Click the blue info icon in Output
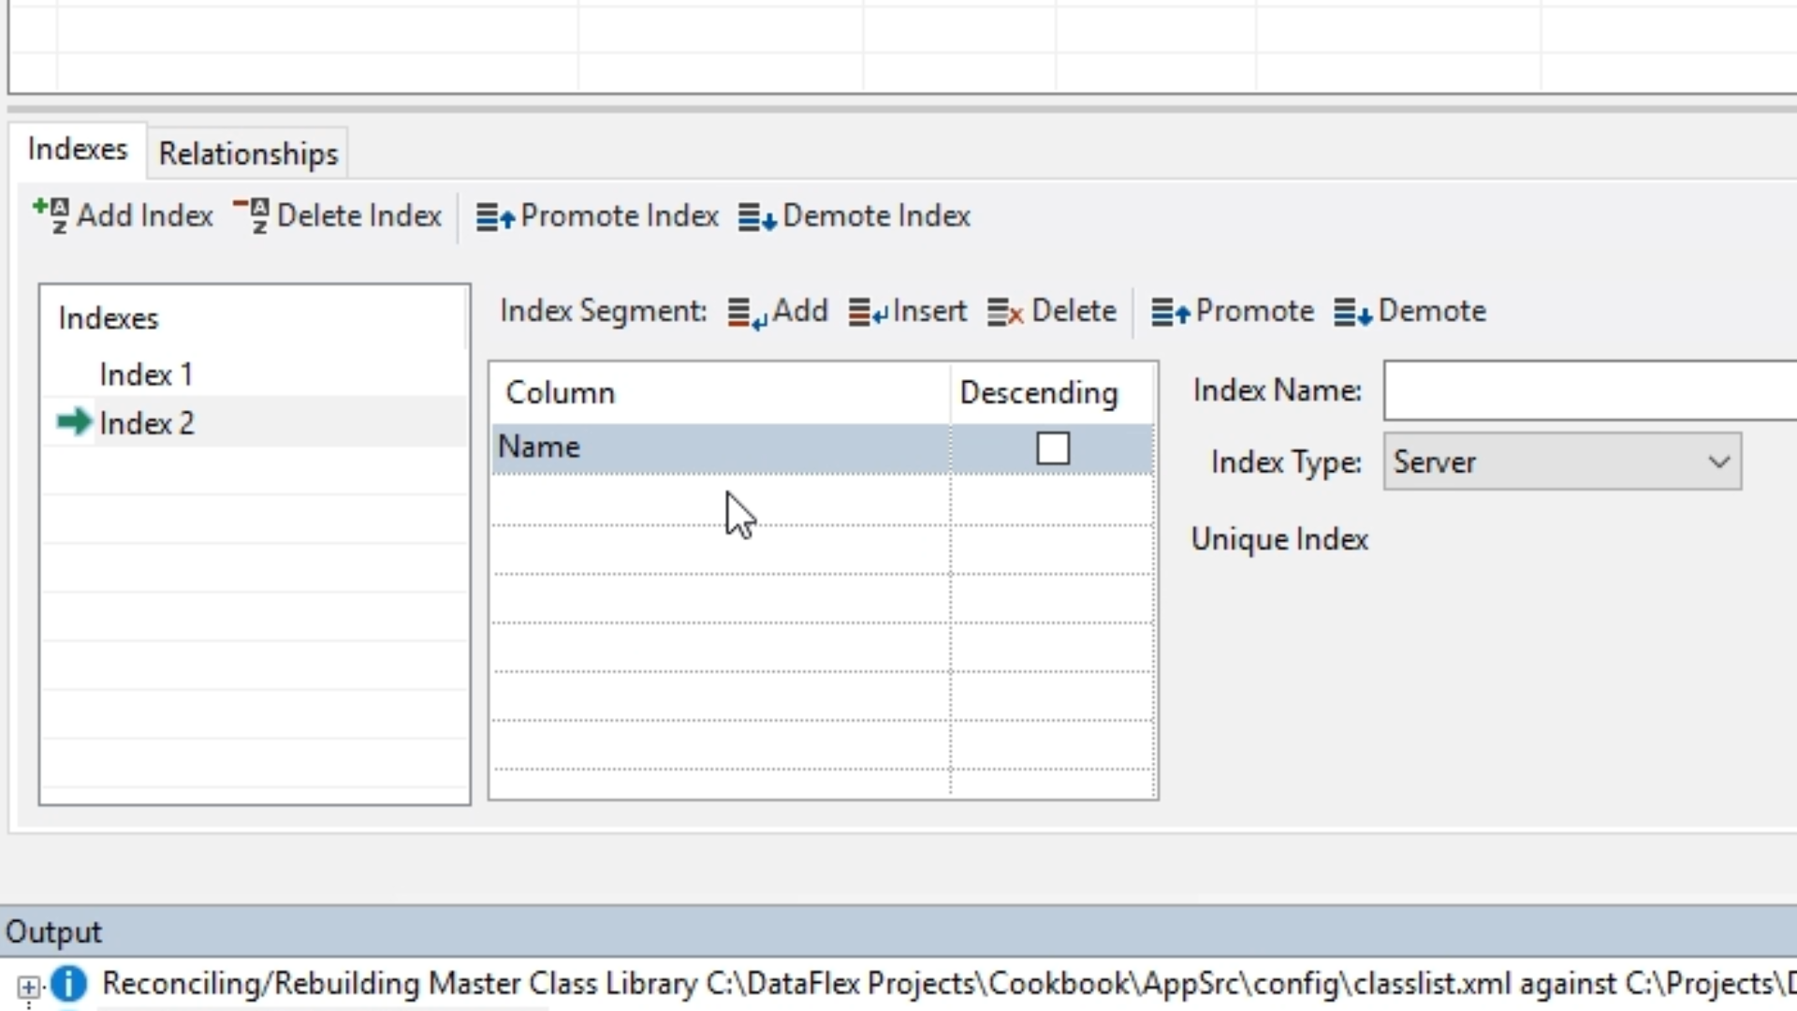1797x1011 pixels. (68, 984)
